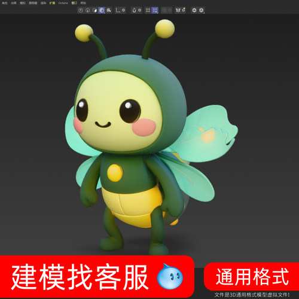Click the blue Wangwang water-drop icon
Viewport: 299px width, 299px height.
pos(170,276)
